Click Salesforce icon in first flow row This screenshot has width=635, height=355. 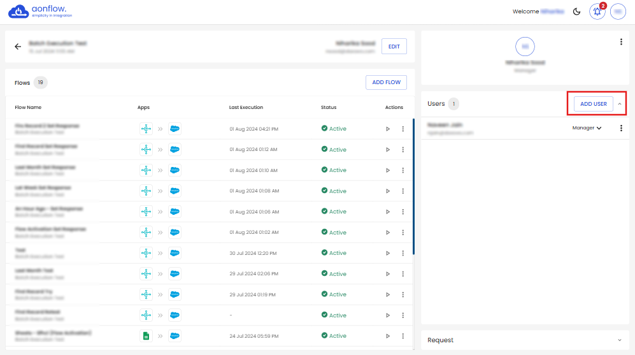click(175, 129)
